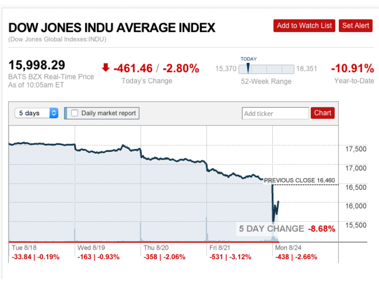Enable the Daily market report checkbox
Screen dimensions: 379x284
[74, 113]
